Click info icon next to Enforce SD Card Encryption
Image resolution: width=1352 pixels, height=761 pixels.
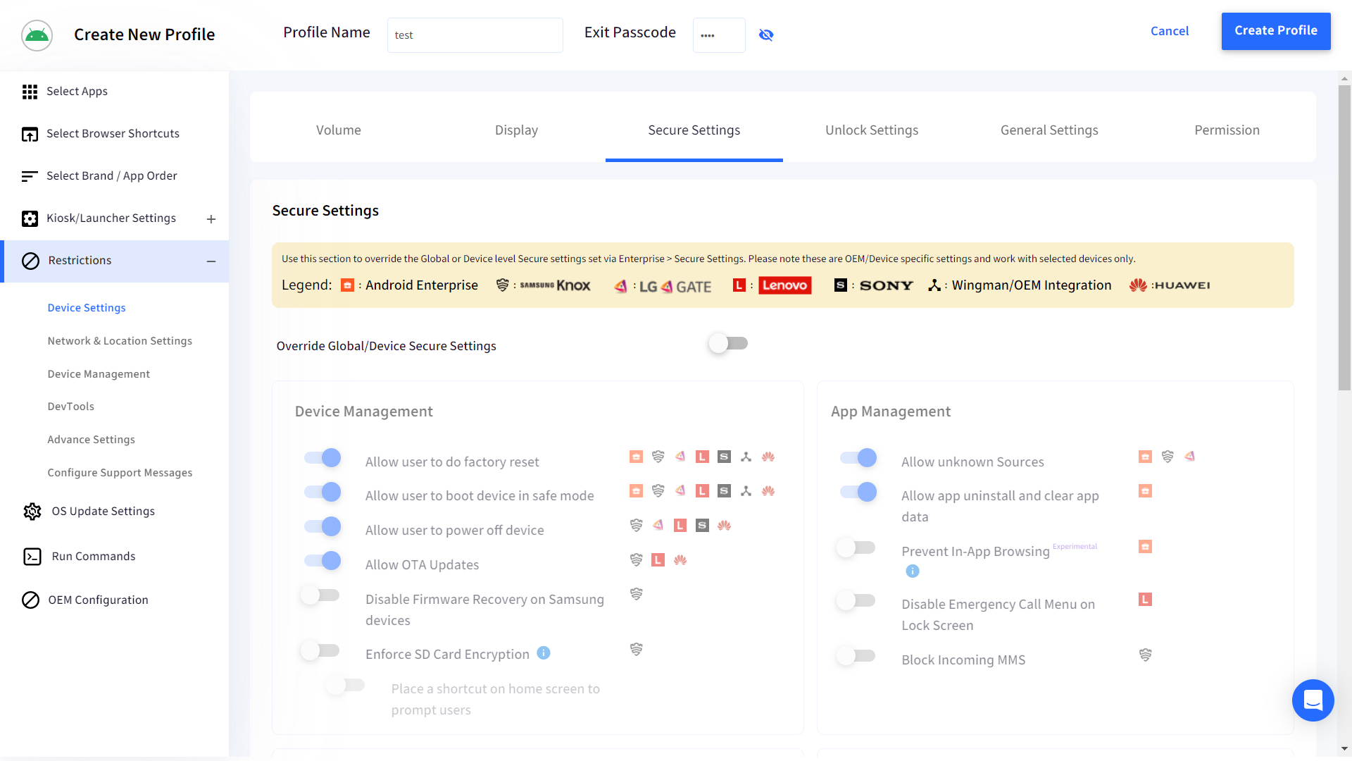544,653
